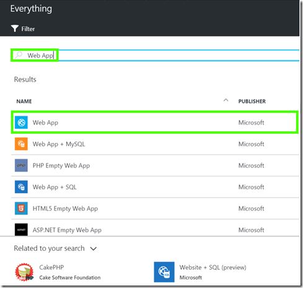303x288 pixels.
Task: Select the Web App result name
Action: [x=45, y=123]
